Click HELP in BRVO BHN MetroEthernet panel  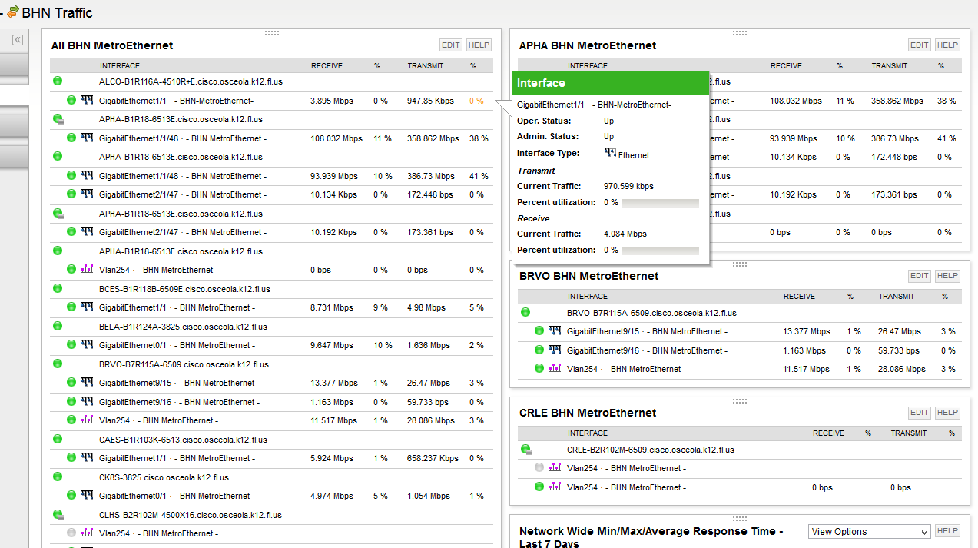tap(947, 276)
